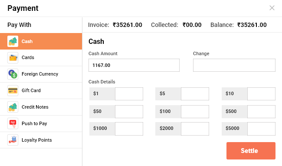Click the $500 denomination input
Viewport: 282px width, 166px height.
[x=261, y=112]
